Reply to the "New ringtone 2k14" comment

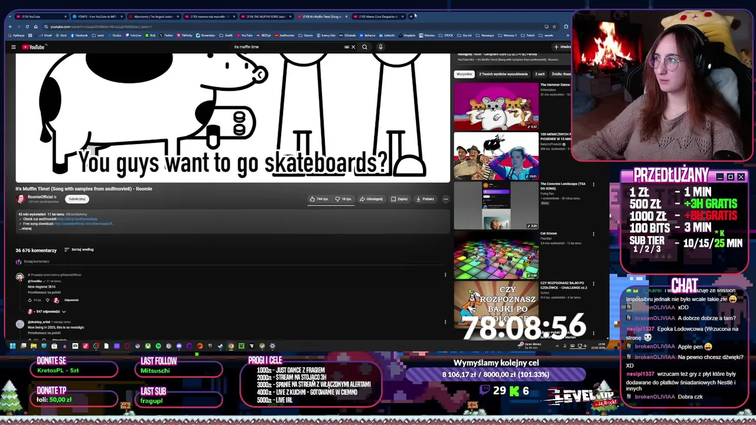[x=71, y=300]
